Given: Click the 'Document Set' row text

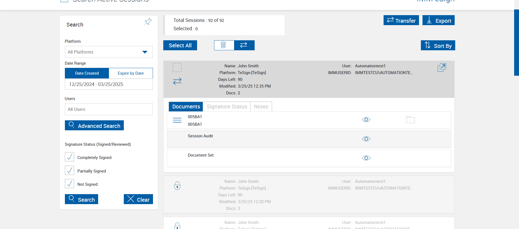Looking at the screenshot, I should pyautogui.click(x=201, y=155).
